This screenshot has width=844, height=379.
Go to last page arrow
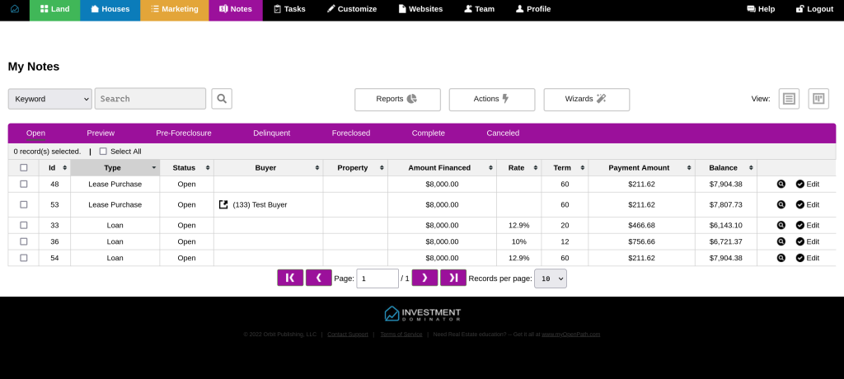click(x=453, y=278)
